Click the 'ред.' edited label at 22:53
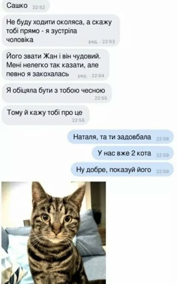 [x=93, y=42]
